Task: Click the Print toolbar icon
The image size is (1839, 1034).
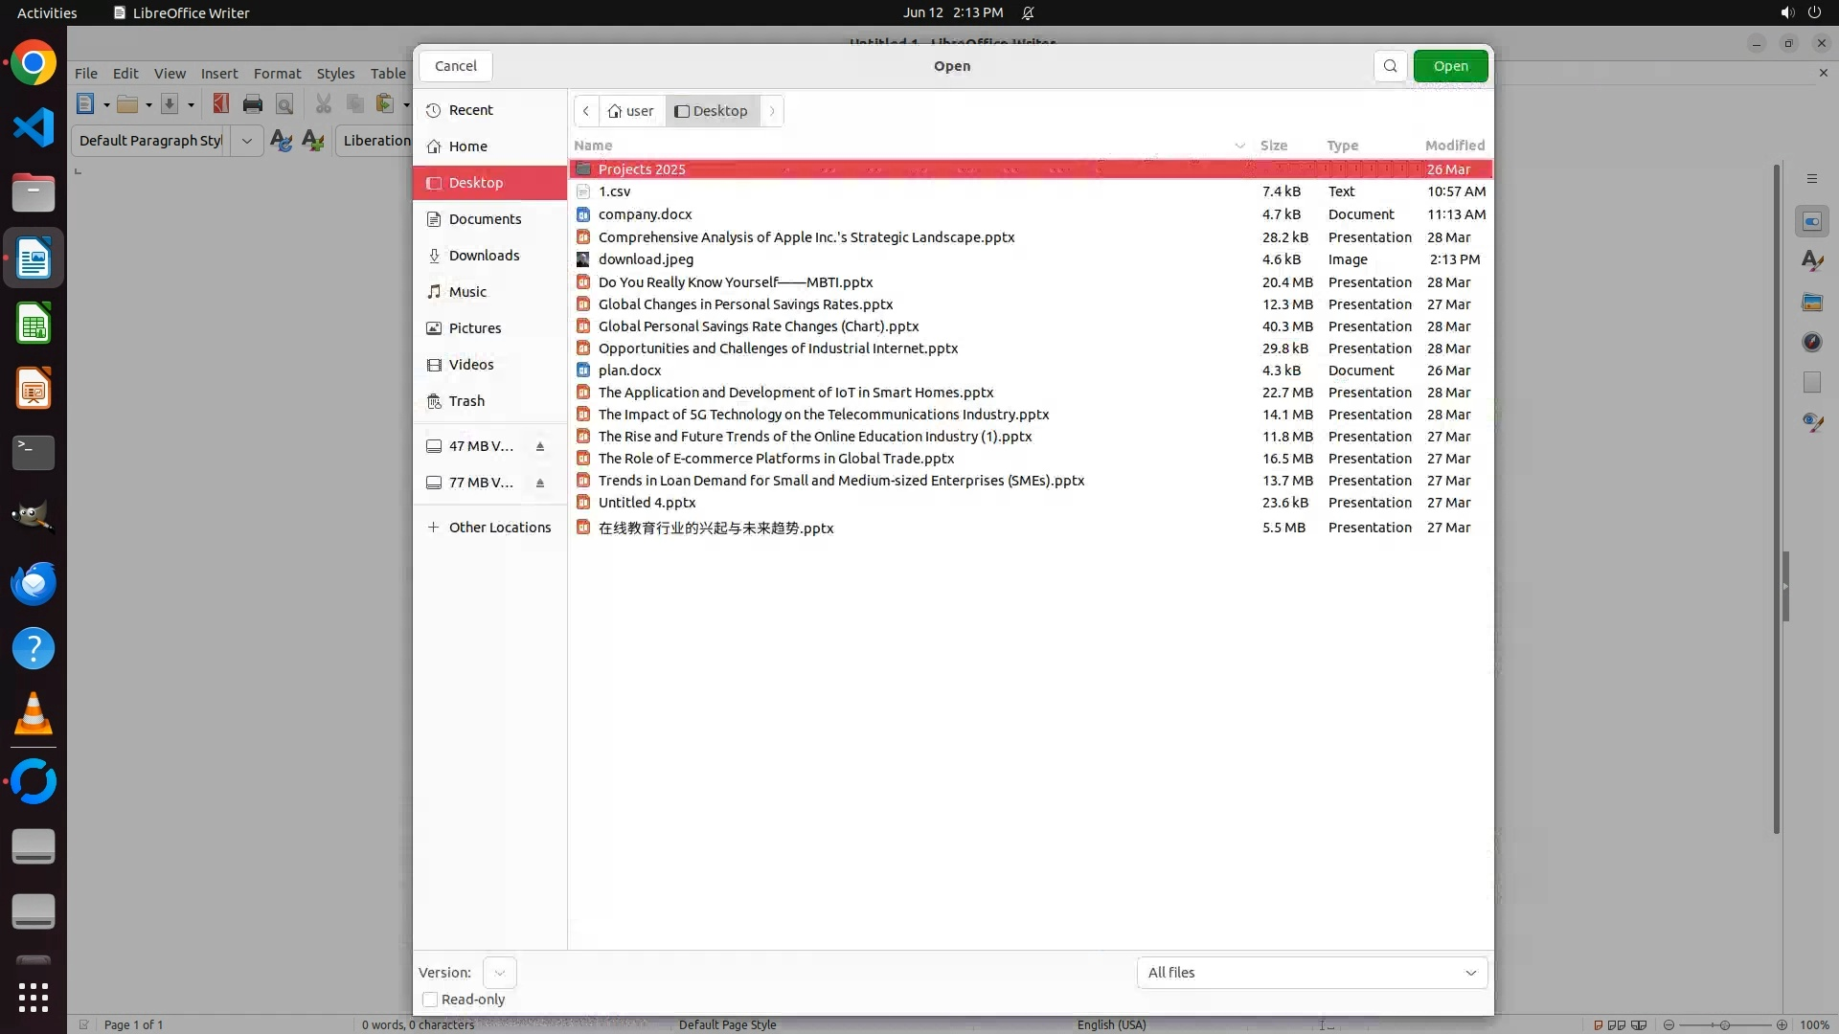Action: 253,104
